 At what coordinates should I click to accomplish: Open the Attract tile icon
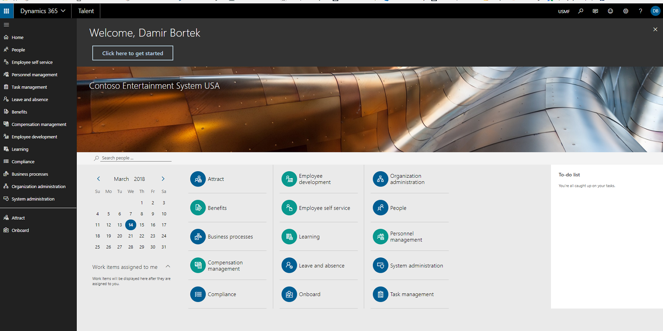point(198,179)
